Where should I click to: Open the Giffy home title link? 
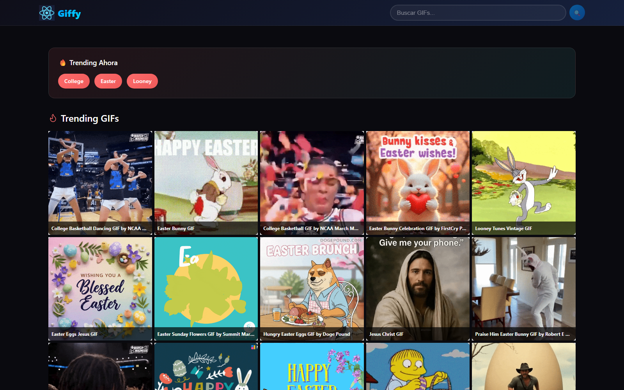69,14
